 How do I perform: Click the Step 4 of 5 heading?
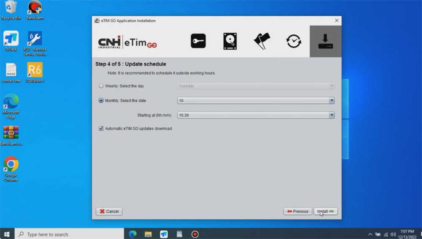[130, 64]
